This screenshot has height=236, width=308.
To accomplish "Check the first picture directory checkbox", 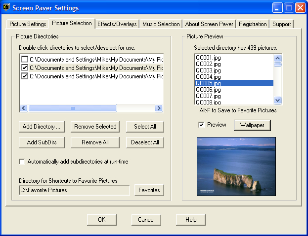I will tap(24, 60).
